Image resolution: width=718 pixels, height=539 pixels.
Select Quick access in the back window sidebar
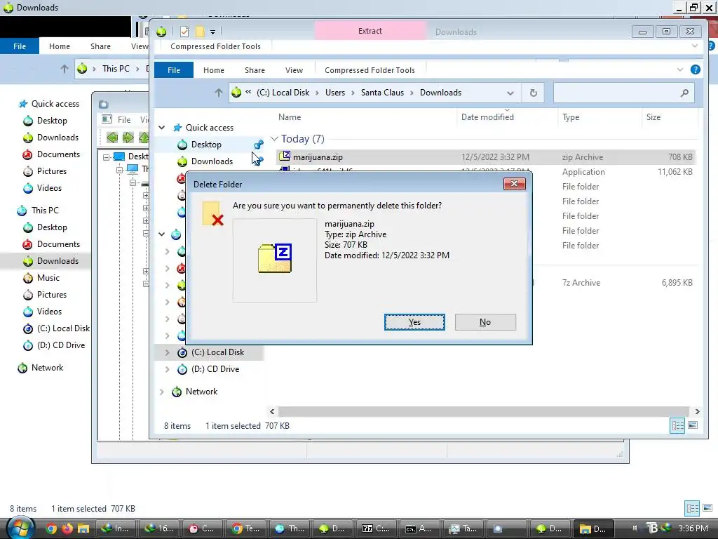click(x=55, y=104)
